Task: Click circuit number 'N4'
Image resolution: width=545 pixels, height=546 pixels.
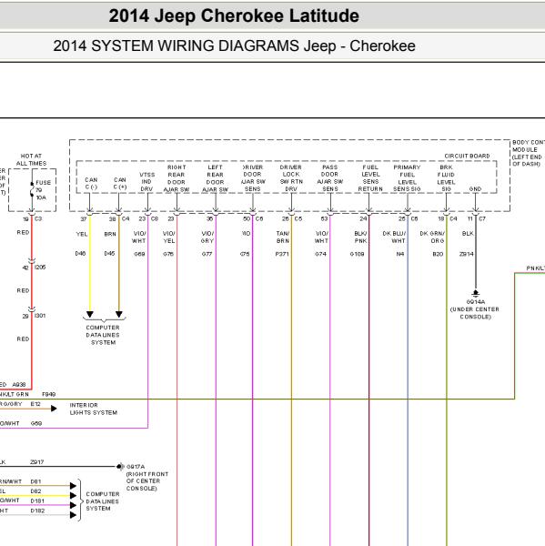Action: pyautogui.click(x=400, y=254)
